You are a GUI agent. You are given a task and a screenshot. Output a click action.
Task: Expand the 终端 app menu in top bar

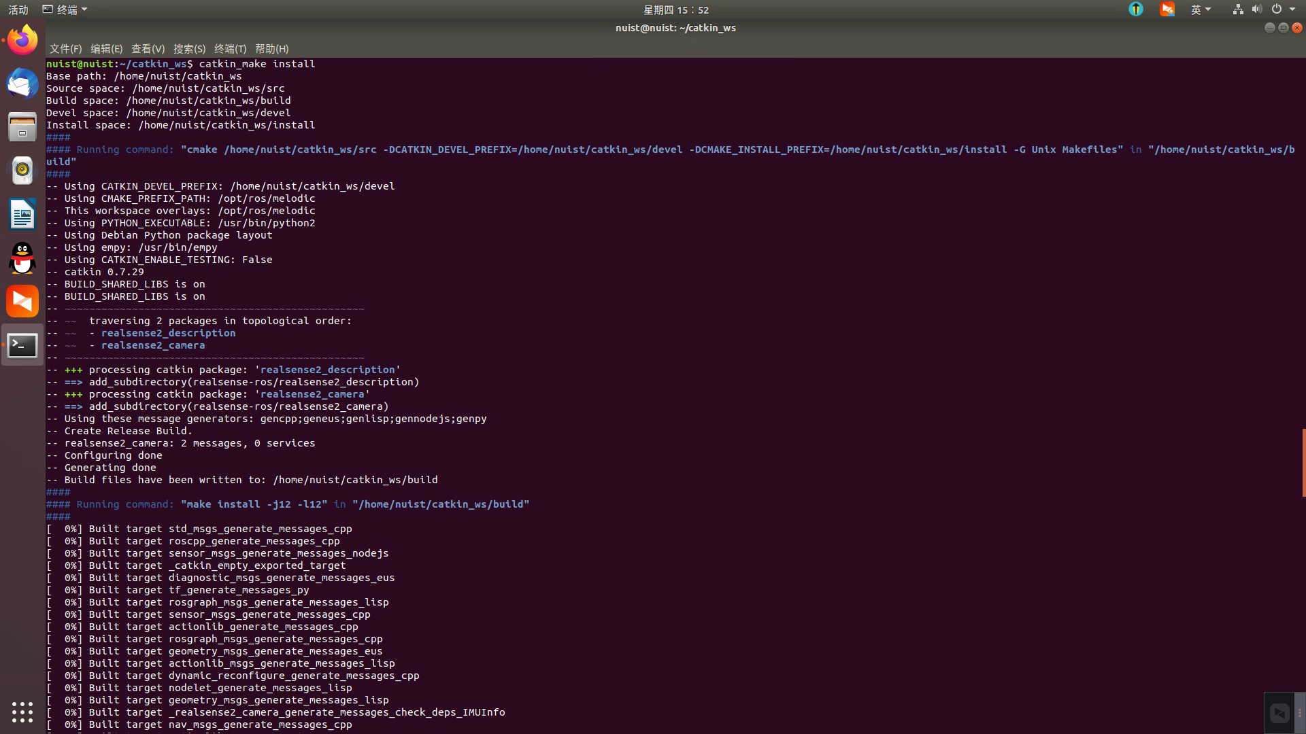coord(65,10)
